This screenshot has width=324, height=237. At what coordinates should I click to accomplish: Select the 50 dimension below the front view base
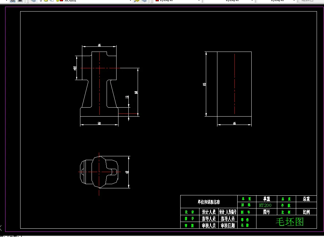pyautogui.click(x=99, y=123)
